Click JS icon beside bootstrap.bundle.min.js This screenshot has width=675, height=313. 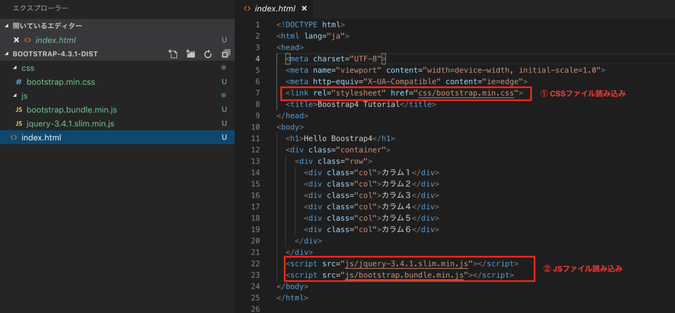(x=19, y=110)
